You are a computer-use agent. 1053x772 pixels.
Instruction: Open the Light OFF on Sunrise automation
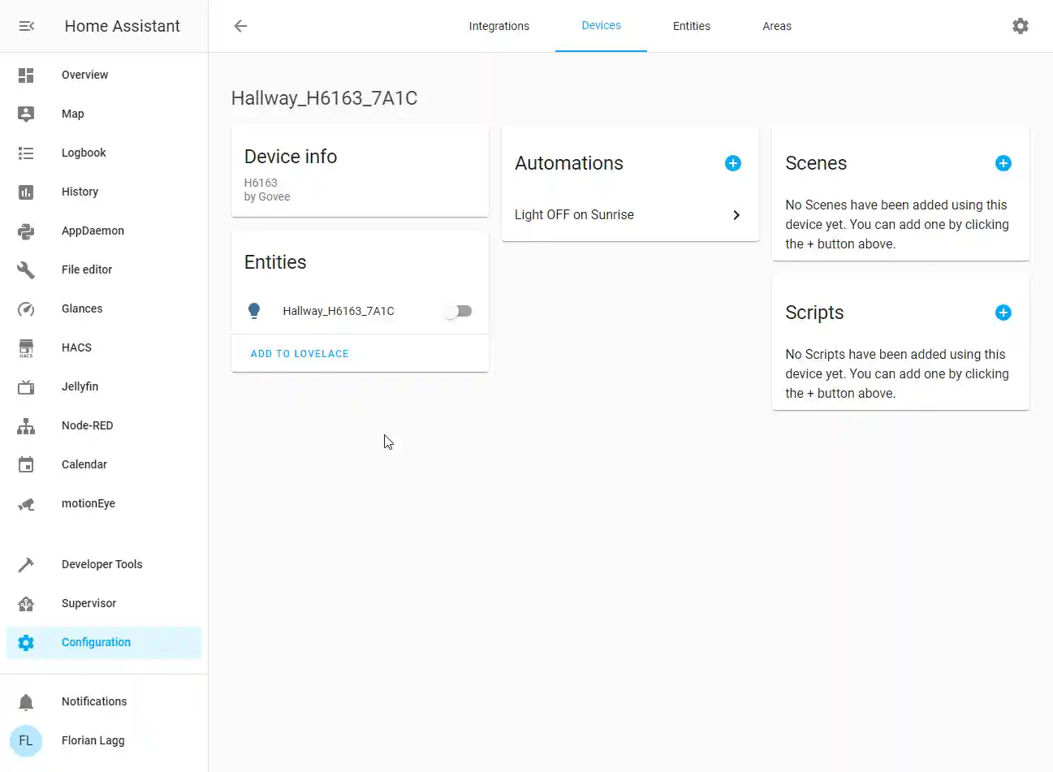[629, 214]
